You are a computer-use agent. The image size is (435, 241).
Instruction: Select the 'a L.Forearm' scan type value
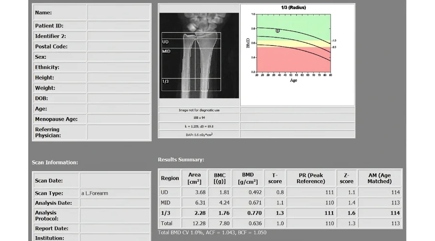coord(95,193)
